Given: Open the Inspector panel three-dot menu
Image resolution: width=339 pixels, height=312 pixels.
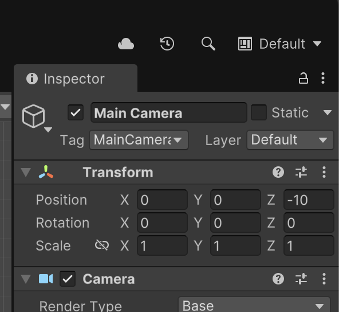Looking at the screenshot, I should [323, 78].
